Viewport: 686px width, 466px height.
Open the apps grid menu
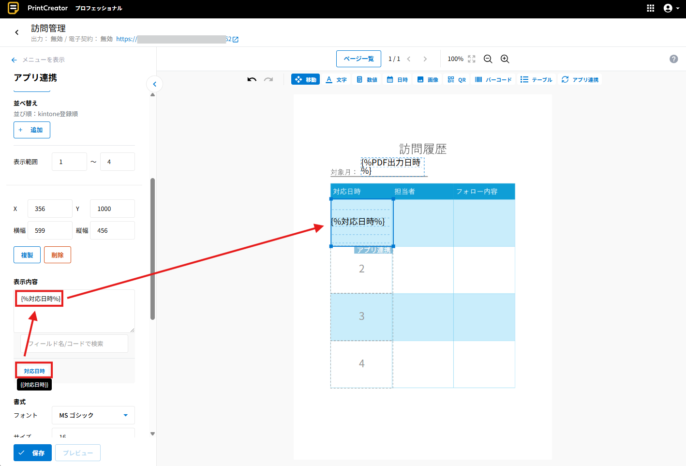(651, 8)
